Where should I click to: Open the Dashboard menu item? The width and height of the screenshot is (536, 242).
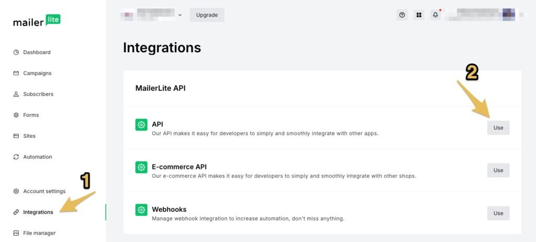37,52
